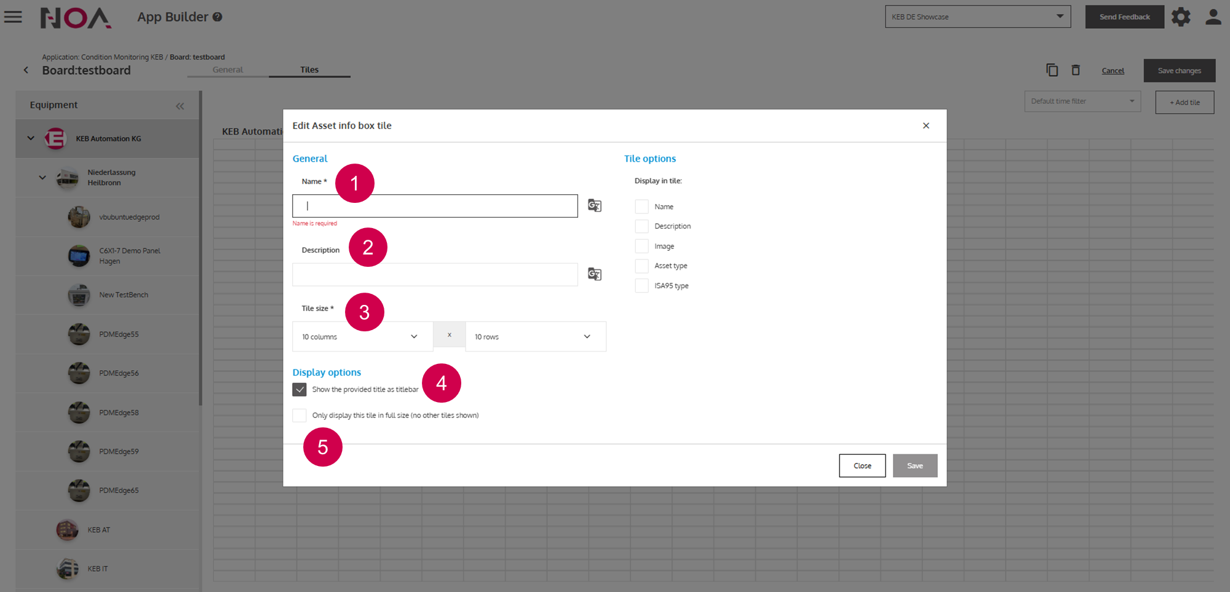Image resolution: width=1230 pixels, height=592 pixels.
Task: Click the delete board trash icon
Action: pyautogui.click(x=1076, y=70)
